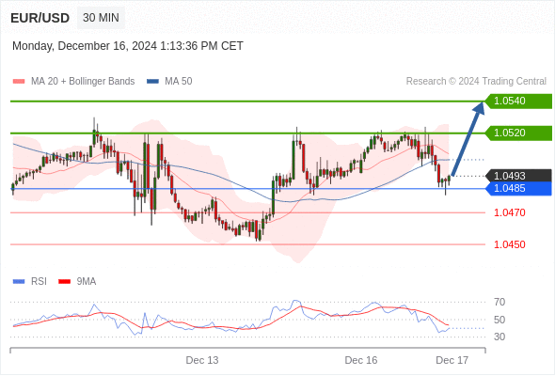Click the MA 20 + Bollinger Bands label
This screenshot has height=376, width=555.
(83, 82)
